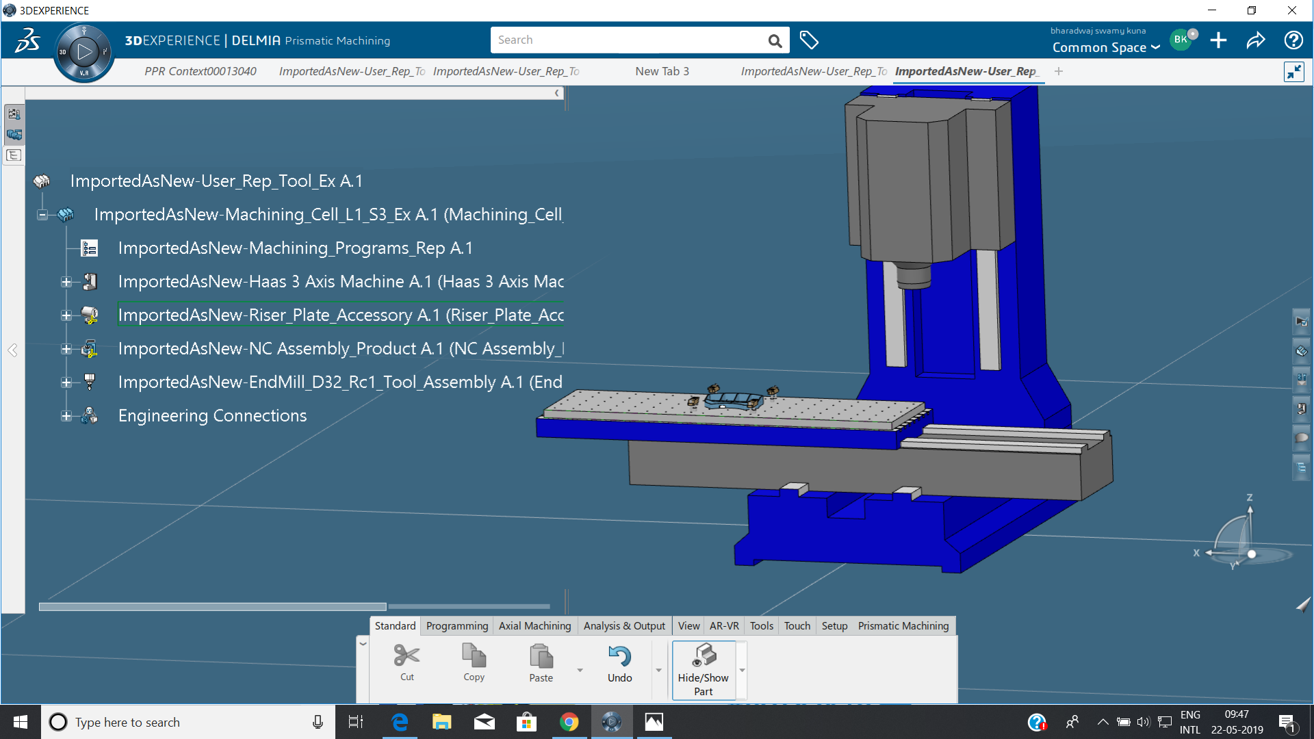Image resolution: width=1314 pixels, height=739 pixels.
Task: Open the help question mark icon
Action: point(1293,40)
